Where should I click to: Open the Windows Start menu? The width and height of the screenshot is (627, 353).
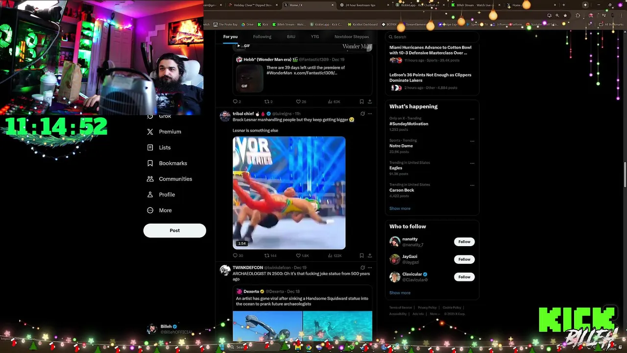click(x=222, y=347)
